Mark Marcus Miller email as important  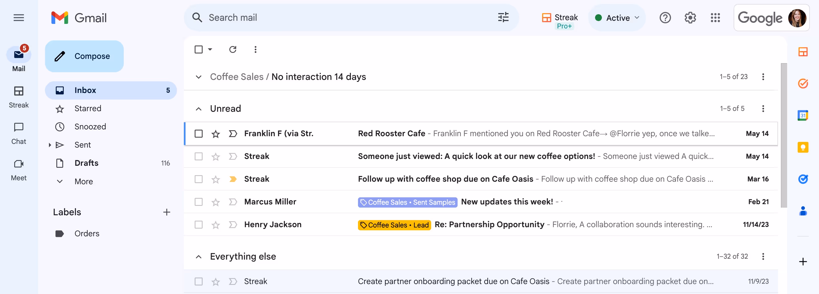[233, 202]
